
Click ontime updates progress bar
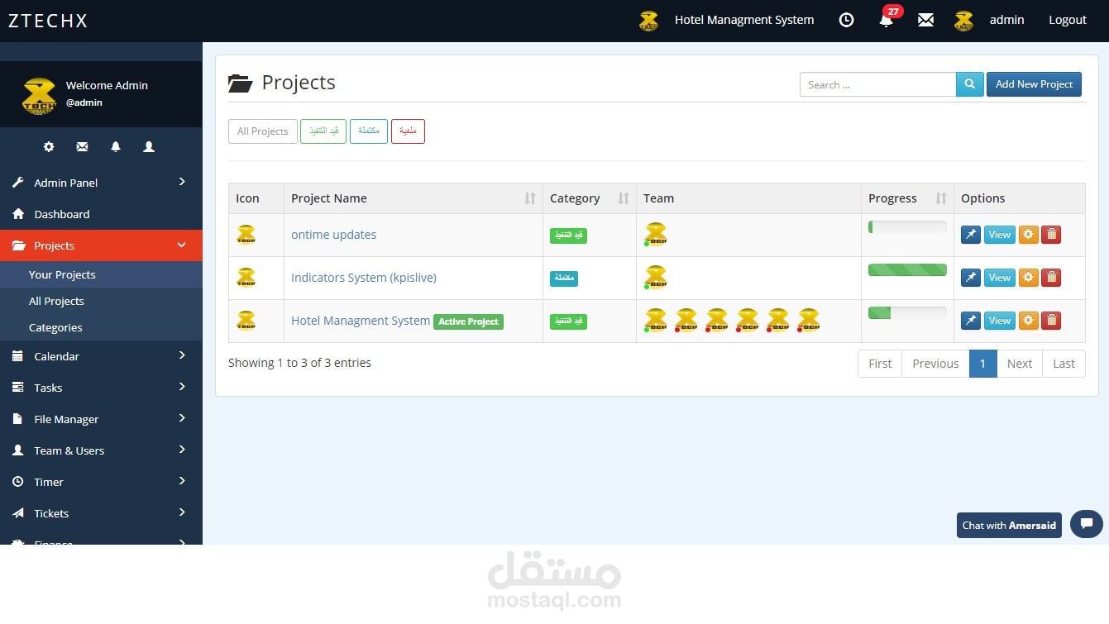pyautogui.click(x=907, y=226)
